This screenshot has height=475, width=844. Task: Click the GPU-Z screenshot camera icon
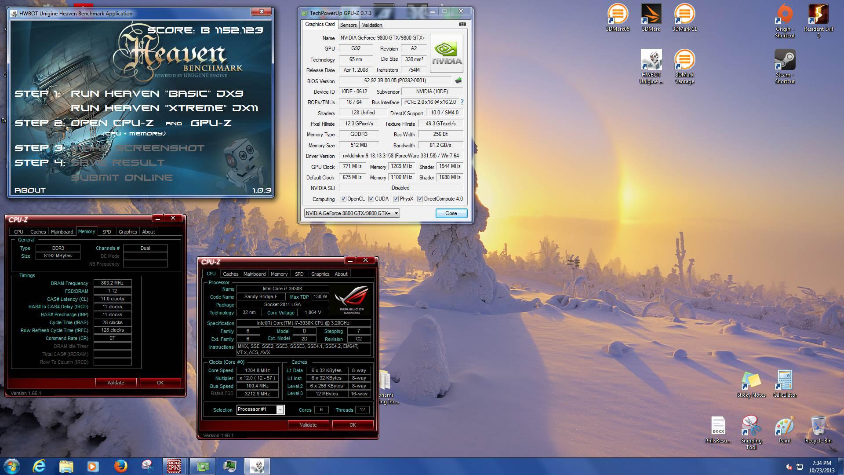[462, 24]
